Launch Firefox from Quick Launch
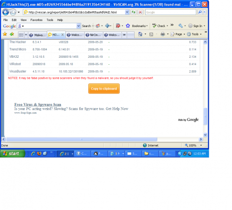Viewport: 232px width, 210px height. (x=39, y=154)
